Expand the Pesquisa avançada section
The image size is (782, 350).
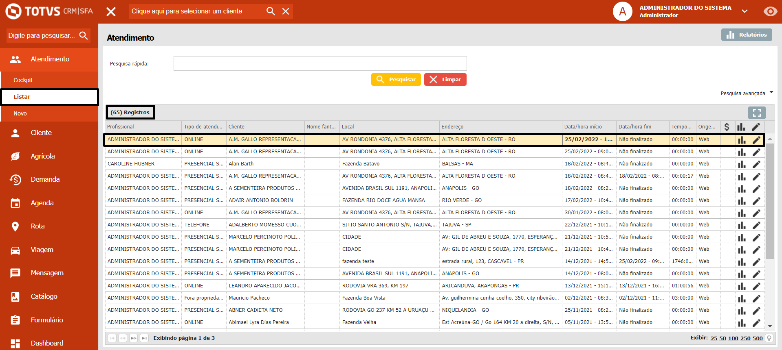point(747,93)
